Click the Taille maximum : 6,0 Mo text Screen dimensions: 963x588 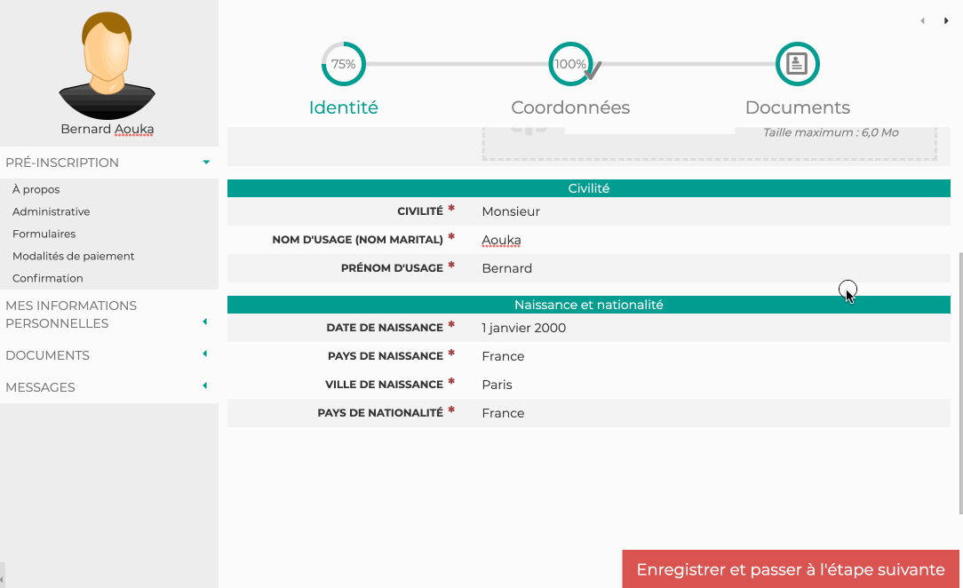pos(831,132)
